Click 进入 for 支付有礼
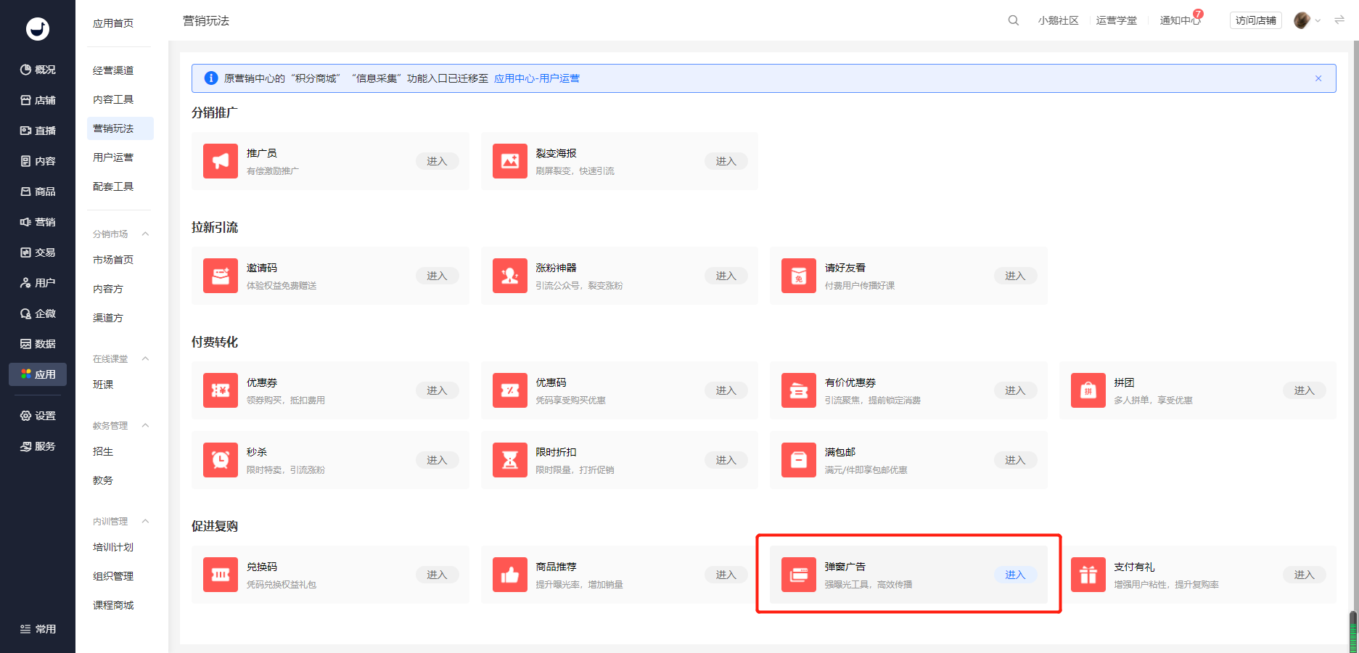1359x653 pixels. pos(1305,575)
